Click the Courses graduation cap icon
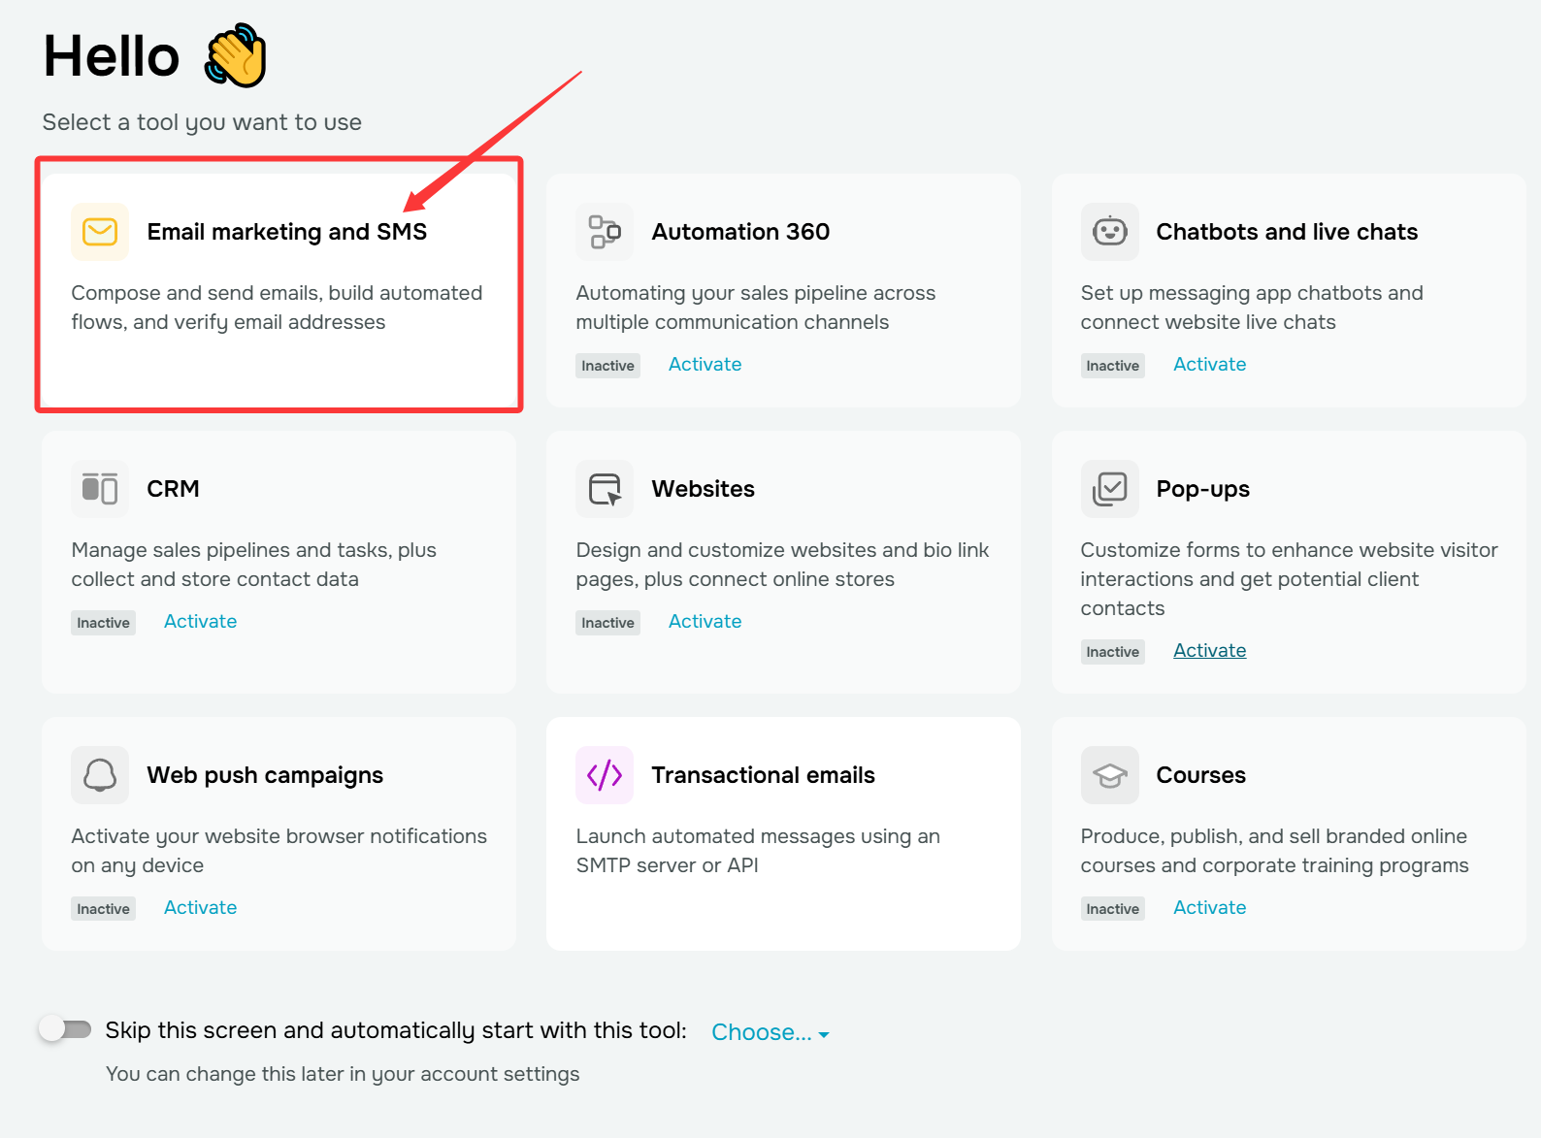This screenshot has width=1541, height=1138. (1110, 775)
